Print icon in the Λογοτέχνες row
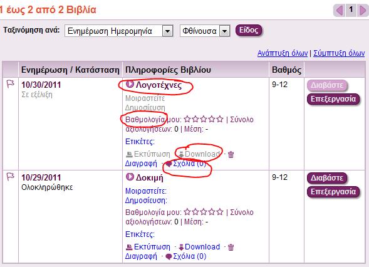The width and height of the screenshot is (369, 267). [x=129, y=154]
